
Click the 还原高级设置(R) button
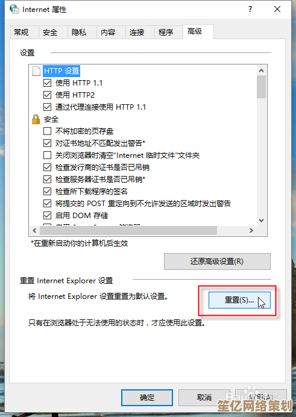[x=217, y=262]
